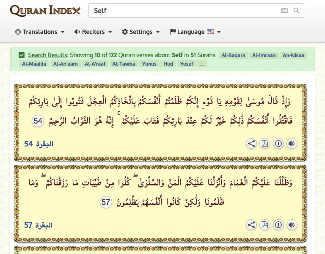
Task: Share verse Al-Baqara 57
Action: tap(251, 225)
